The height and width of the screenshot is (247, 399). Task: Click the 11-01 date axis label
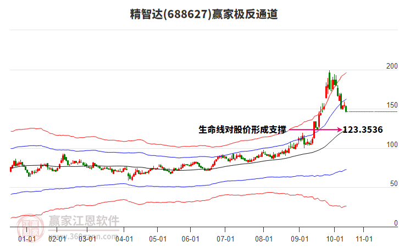coord(364,239)
